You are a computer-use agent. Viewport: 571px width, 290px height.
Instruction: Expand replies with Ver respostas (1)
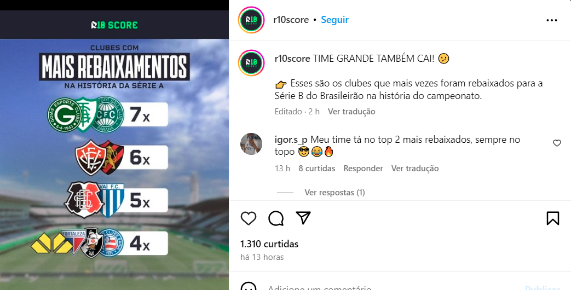point(334,192)
